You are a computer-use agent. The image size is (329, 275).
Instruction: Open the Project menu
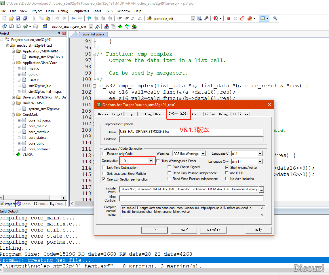coord(37,11)
